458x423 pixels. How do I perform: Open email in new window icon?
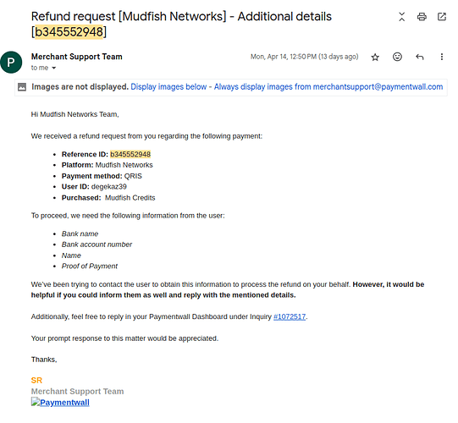[x=442, y=17]
